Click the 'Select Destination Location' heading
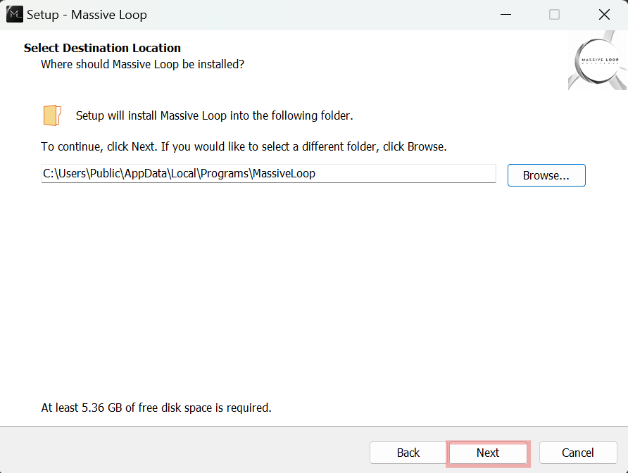The height and width of the screenshot is (473, 628). coord(102,48)
